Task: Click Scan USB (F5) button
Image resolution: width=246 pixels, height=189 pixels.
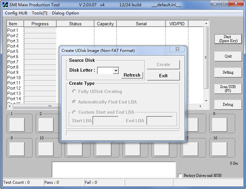Action: click(x=228, y=89)
